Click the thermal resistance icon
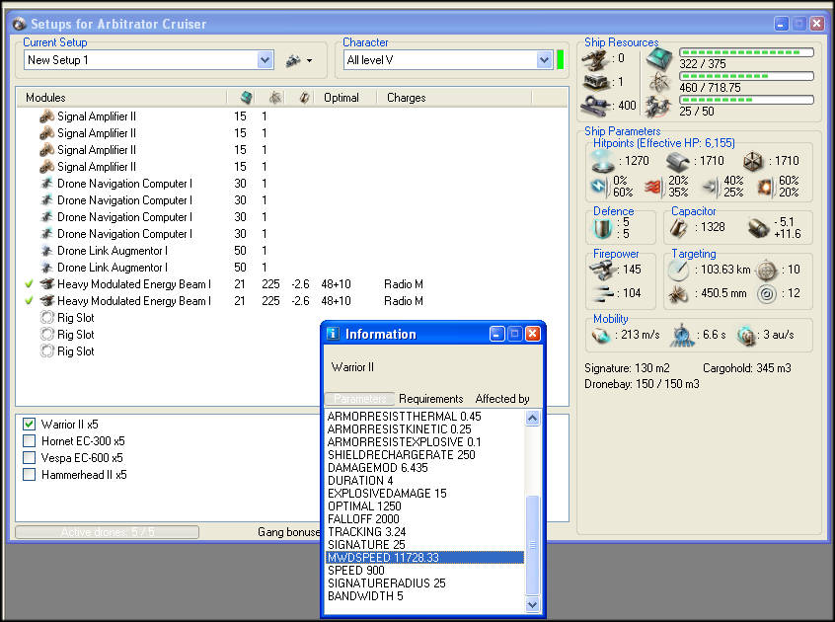The width and height of the screenshot is (835, 622). click(653, 187)
